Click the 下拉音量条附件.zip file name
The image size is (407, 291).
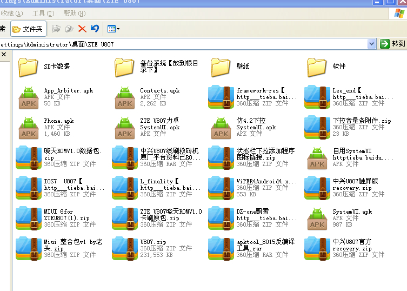pos(362,121)
